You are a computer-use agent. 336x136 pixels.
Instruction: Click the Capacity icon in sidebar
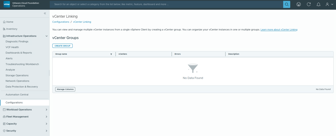click(4, 124)
